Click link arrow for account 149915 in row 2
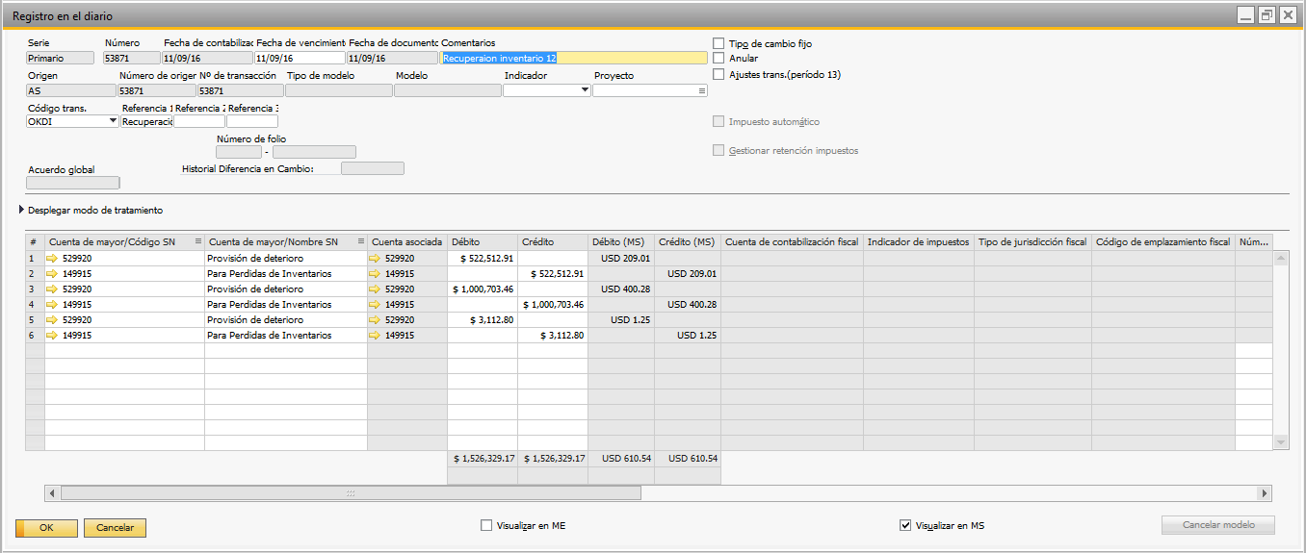The height and width of the screenshot is (553, 1306). (52, 274)
